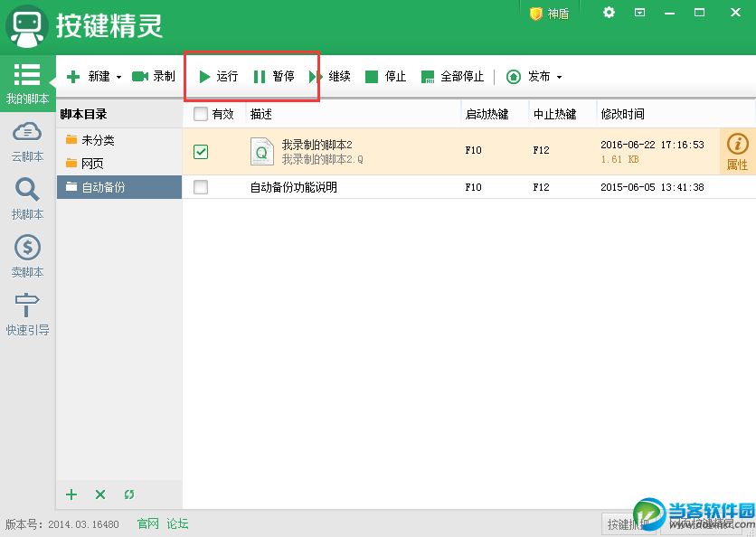Open 云脚本 cloud scripts in sidebar
Screen dimensions: 756x537
pyautogui.click(x=27, y=140)
